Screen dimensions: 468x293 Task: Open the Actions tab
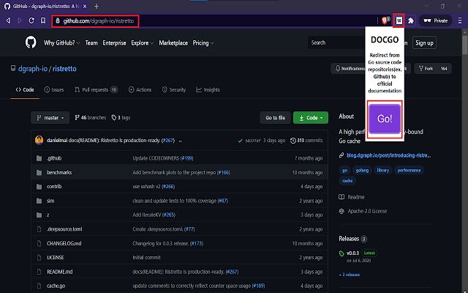(140, 89)
